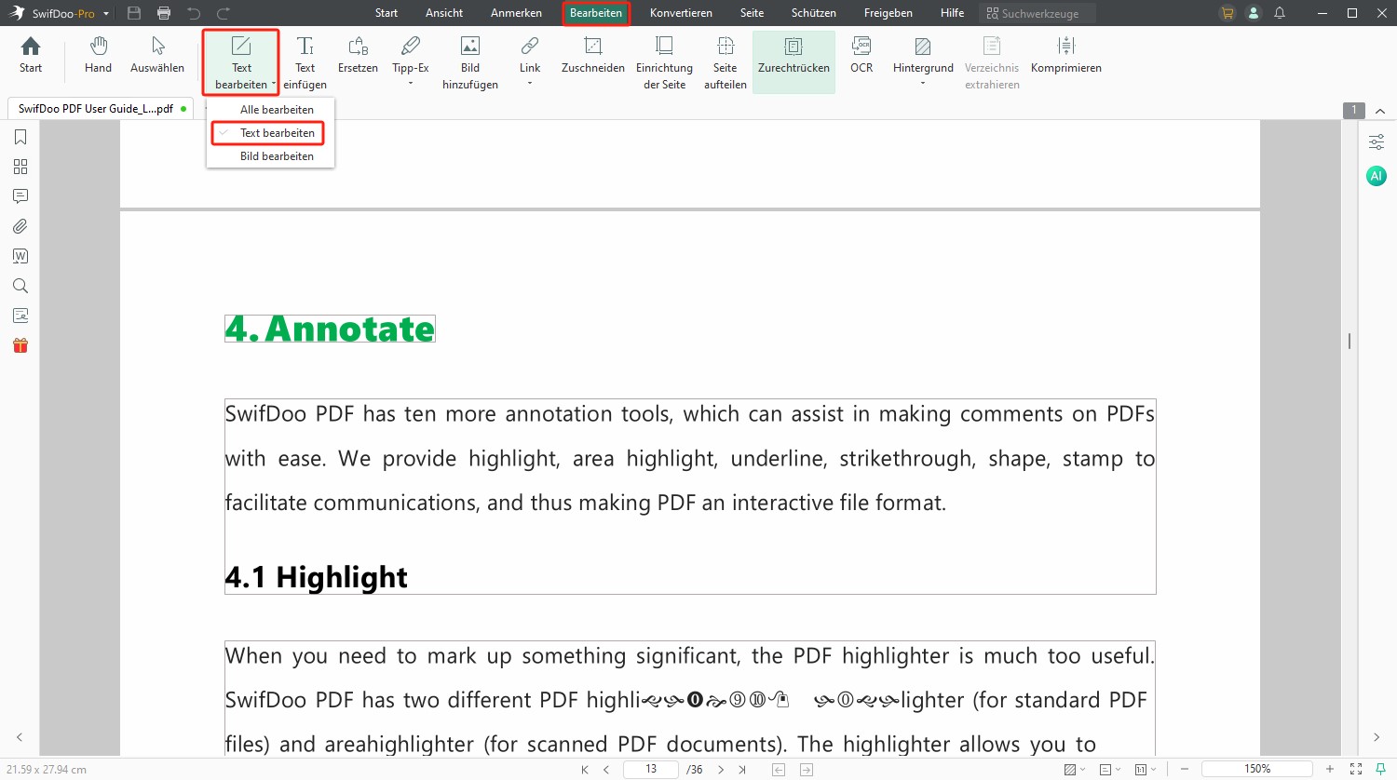Open the Ersetzen replace tool

(358, 56)
